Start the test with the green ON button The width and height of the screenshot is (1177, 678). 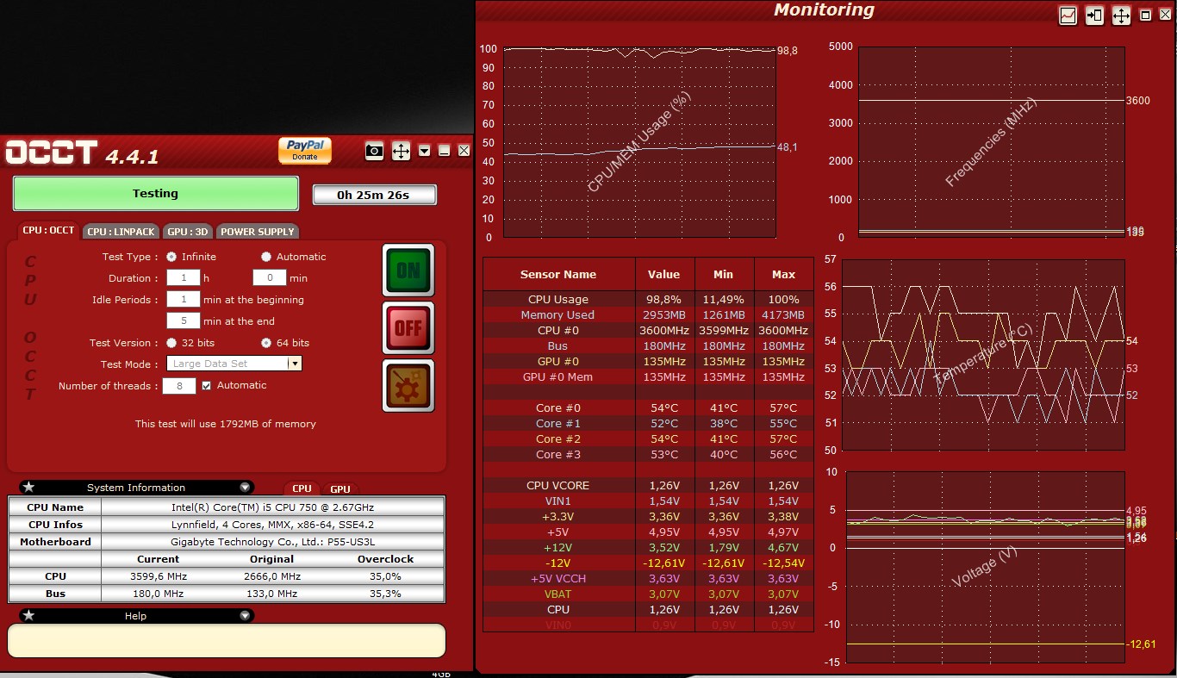coord(408,271)
